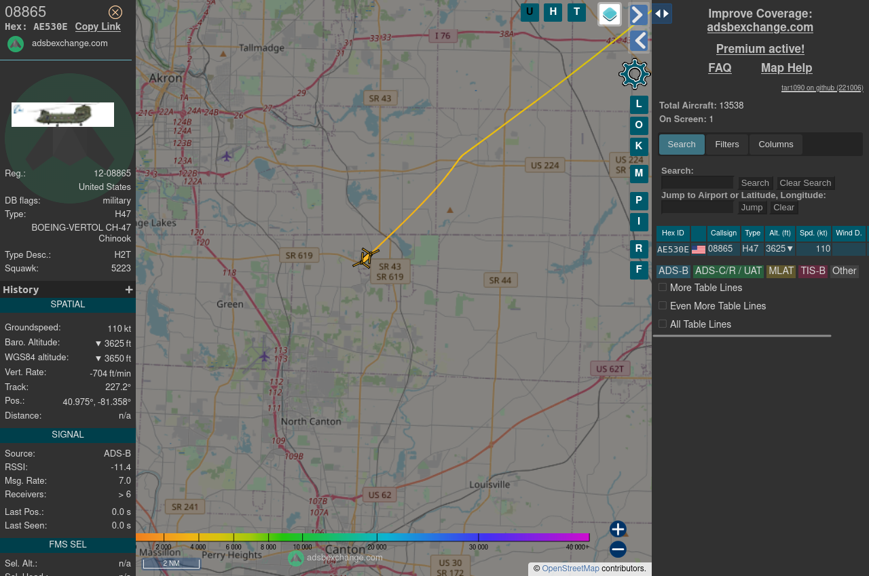Image resolution: width=869 pixels, height=576 pixels.
Task: Sort table by Type column
Action: point(752,233)
